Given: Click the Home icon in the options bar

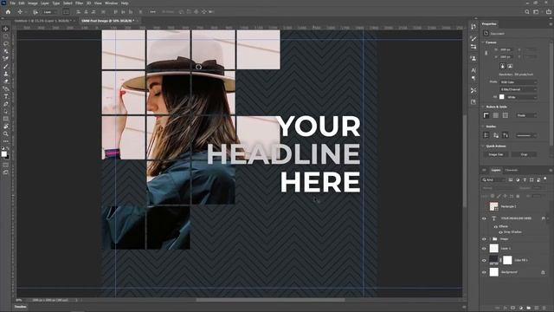Looking at the screenshot, I should click(x=8, y=11).
